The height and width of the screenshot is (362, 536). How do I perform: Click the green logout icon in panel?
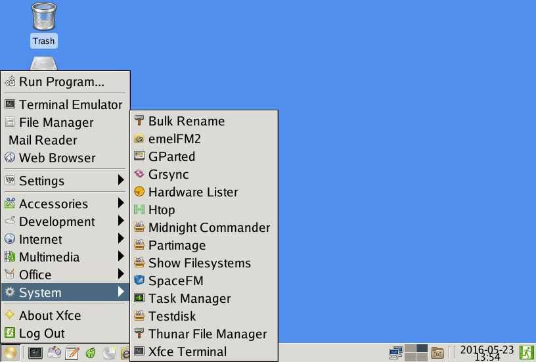click(x=527, y=353)
